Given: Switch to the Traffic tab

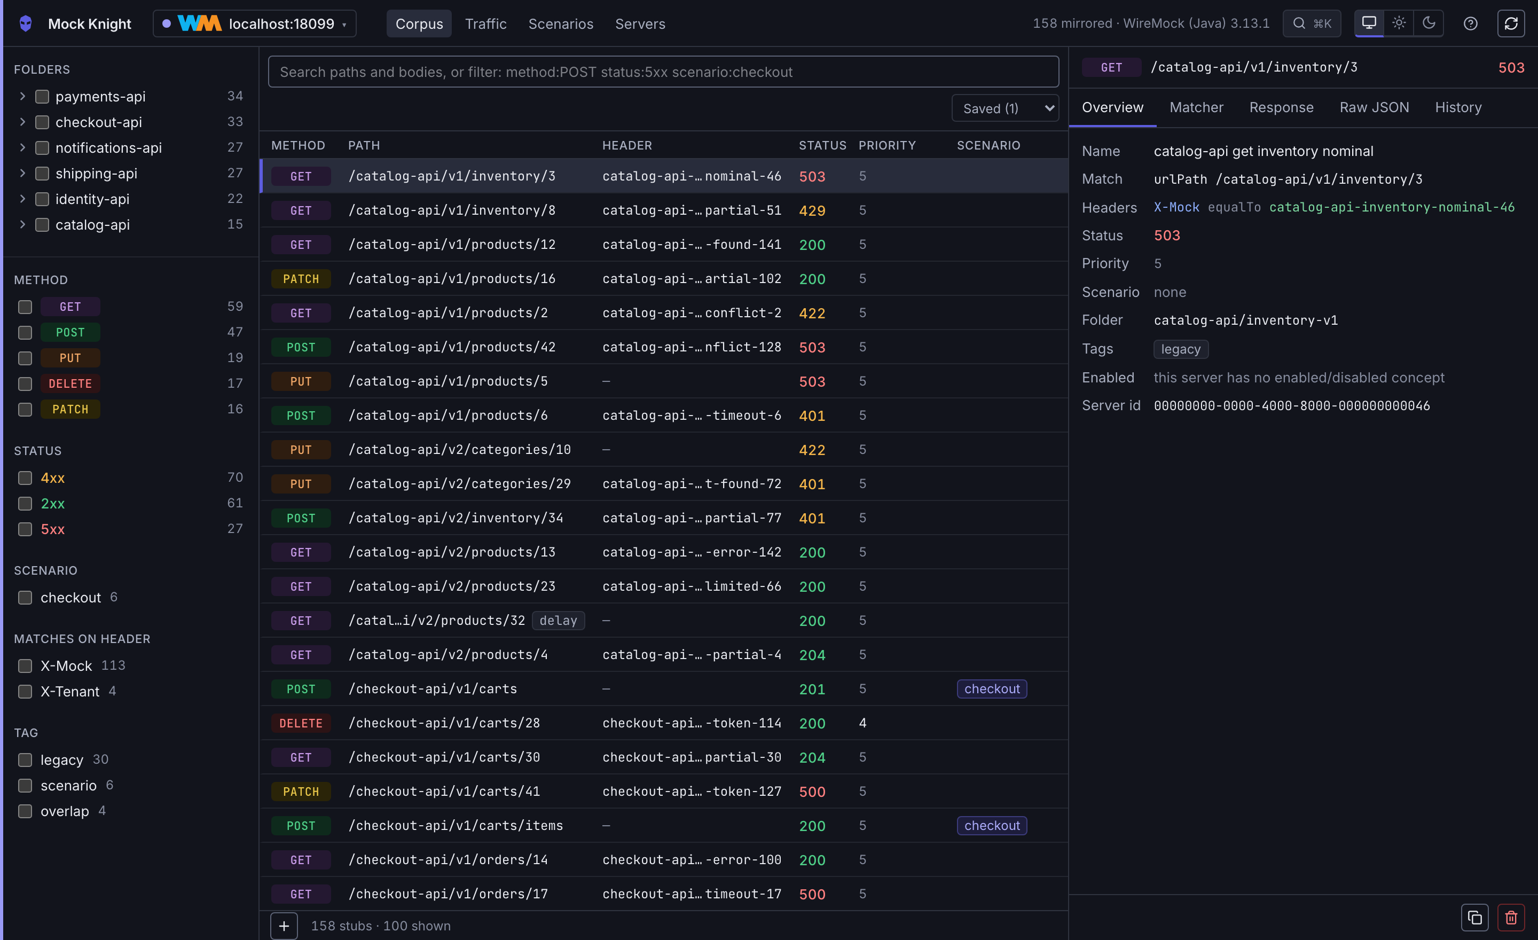Looking at the screenshot, I should 485,23.
